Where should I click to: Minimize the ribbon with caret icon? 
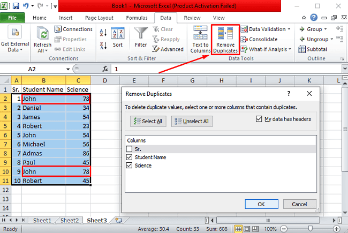(304, 18)
